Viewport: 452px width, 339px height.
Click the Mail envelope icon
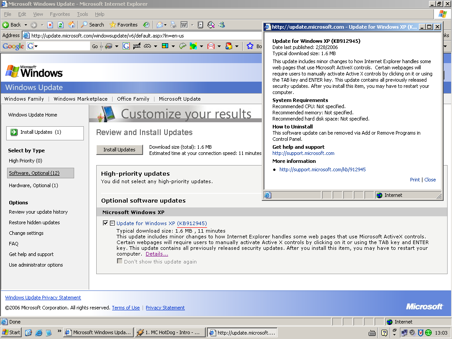159,25
